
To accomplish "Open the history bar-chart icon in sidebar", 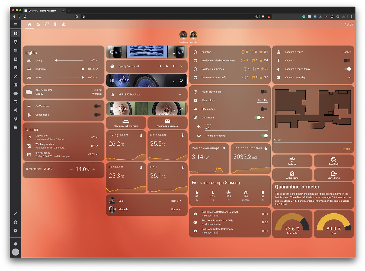I will pyautogui.click(x=15, y=59).
